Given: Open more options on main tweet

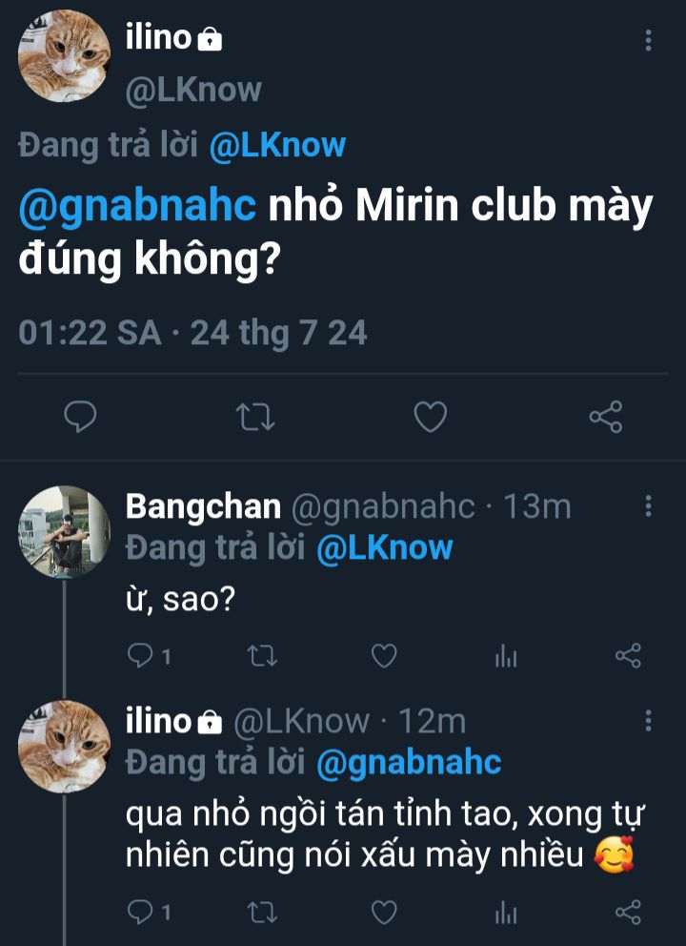Looking at the screenshot, I should pos(648,40).
